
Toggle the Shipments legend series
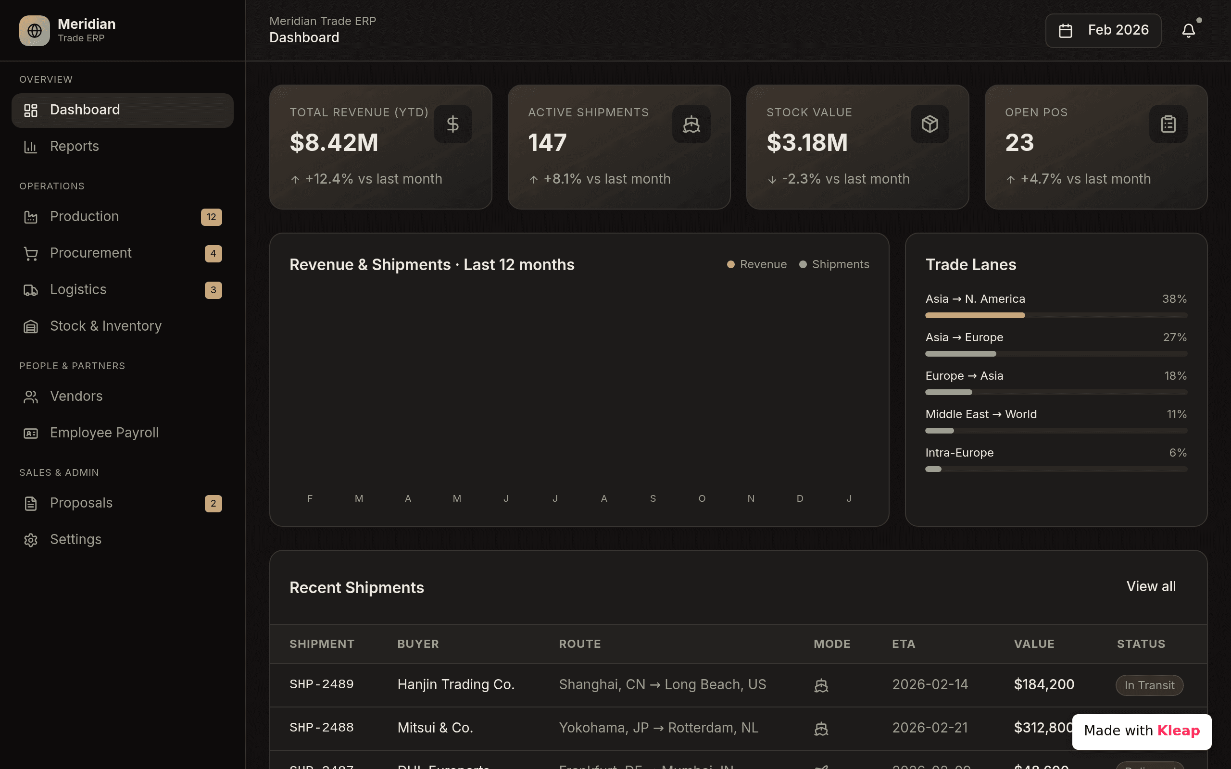pyautogui.click(x=834, y=264)
